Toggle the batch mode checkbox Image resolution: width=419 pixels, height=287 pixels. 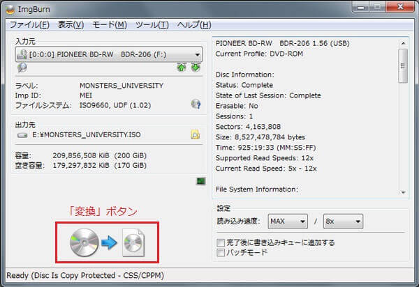pos(221,253)
